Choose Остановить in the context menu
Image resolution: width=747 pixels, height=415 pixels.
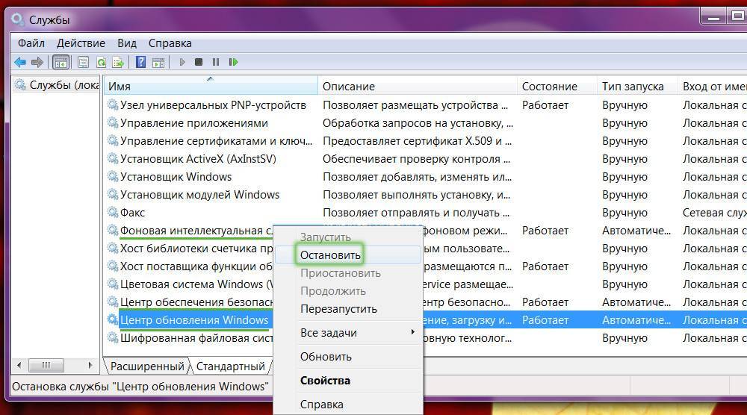tap(330, 255)
